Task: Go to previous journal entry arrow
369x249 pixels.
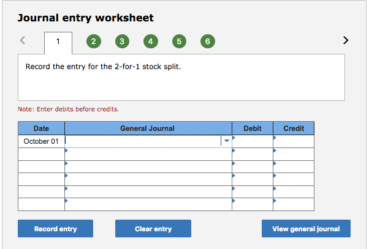Action: point(23,40)
